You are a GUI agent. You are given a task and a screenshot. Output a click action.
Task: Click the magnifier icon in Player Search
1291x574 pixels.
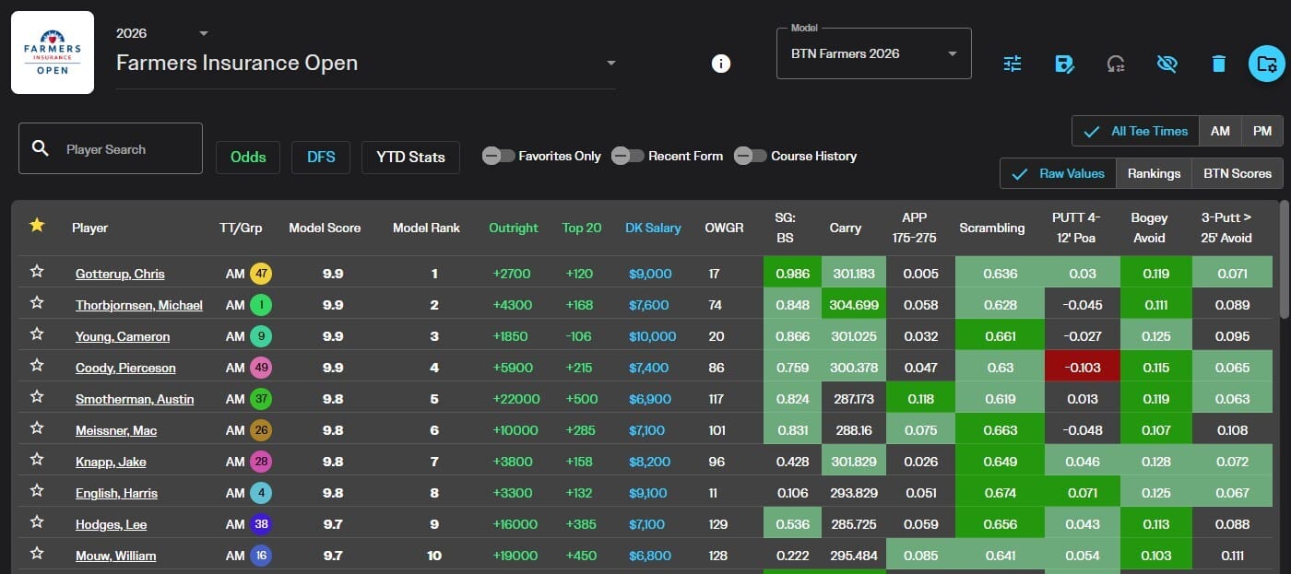tap(40, 148)
